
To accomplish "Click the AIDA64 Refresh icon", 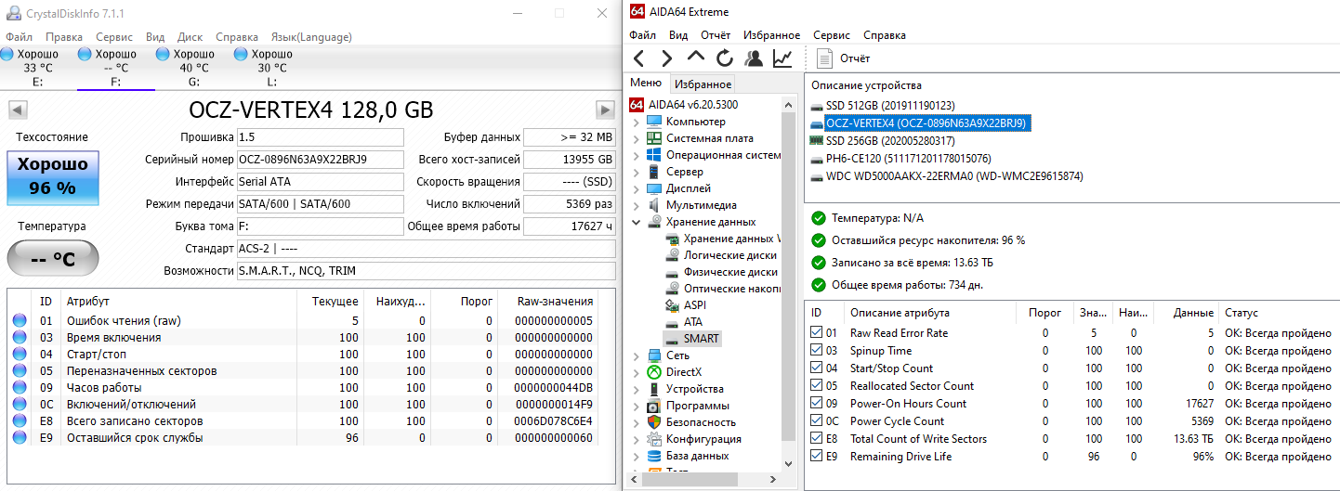I will click(x=724, y=58).
